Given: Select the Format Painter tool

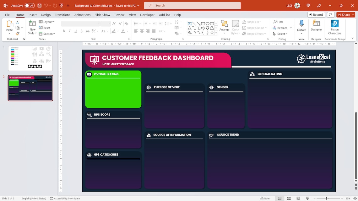Looking at the screenshot, I should pos(18,33).
